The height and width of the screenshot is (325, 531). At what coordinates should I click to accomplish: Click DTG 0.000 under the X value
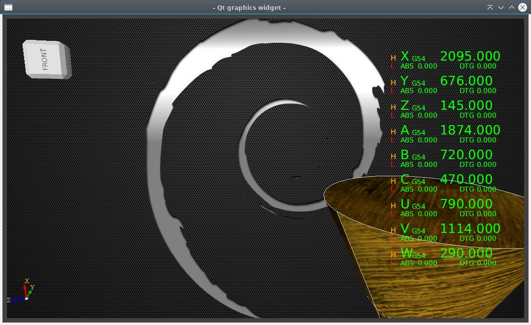pos(478,66)
